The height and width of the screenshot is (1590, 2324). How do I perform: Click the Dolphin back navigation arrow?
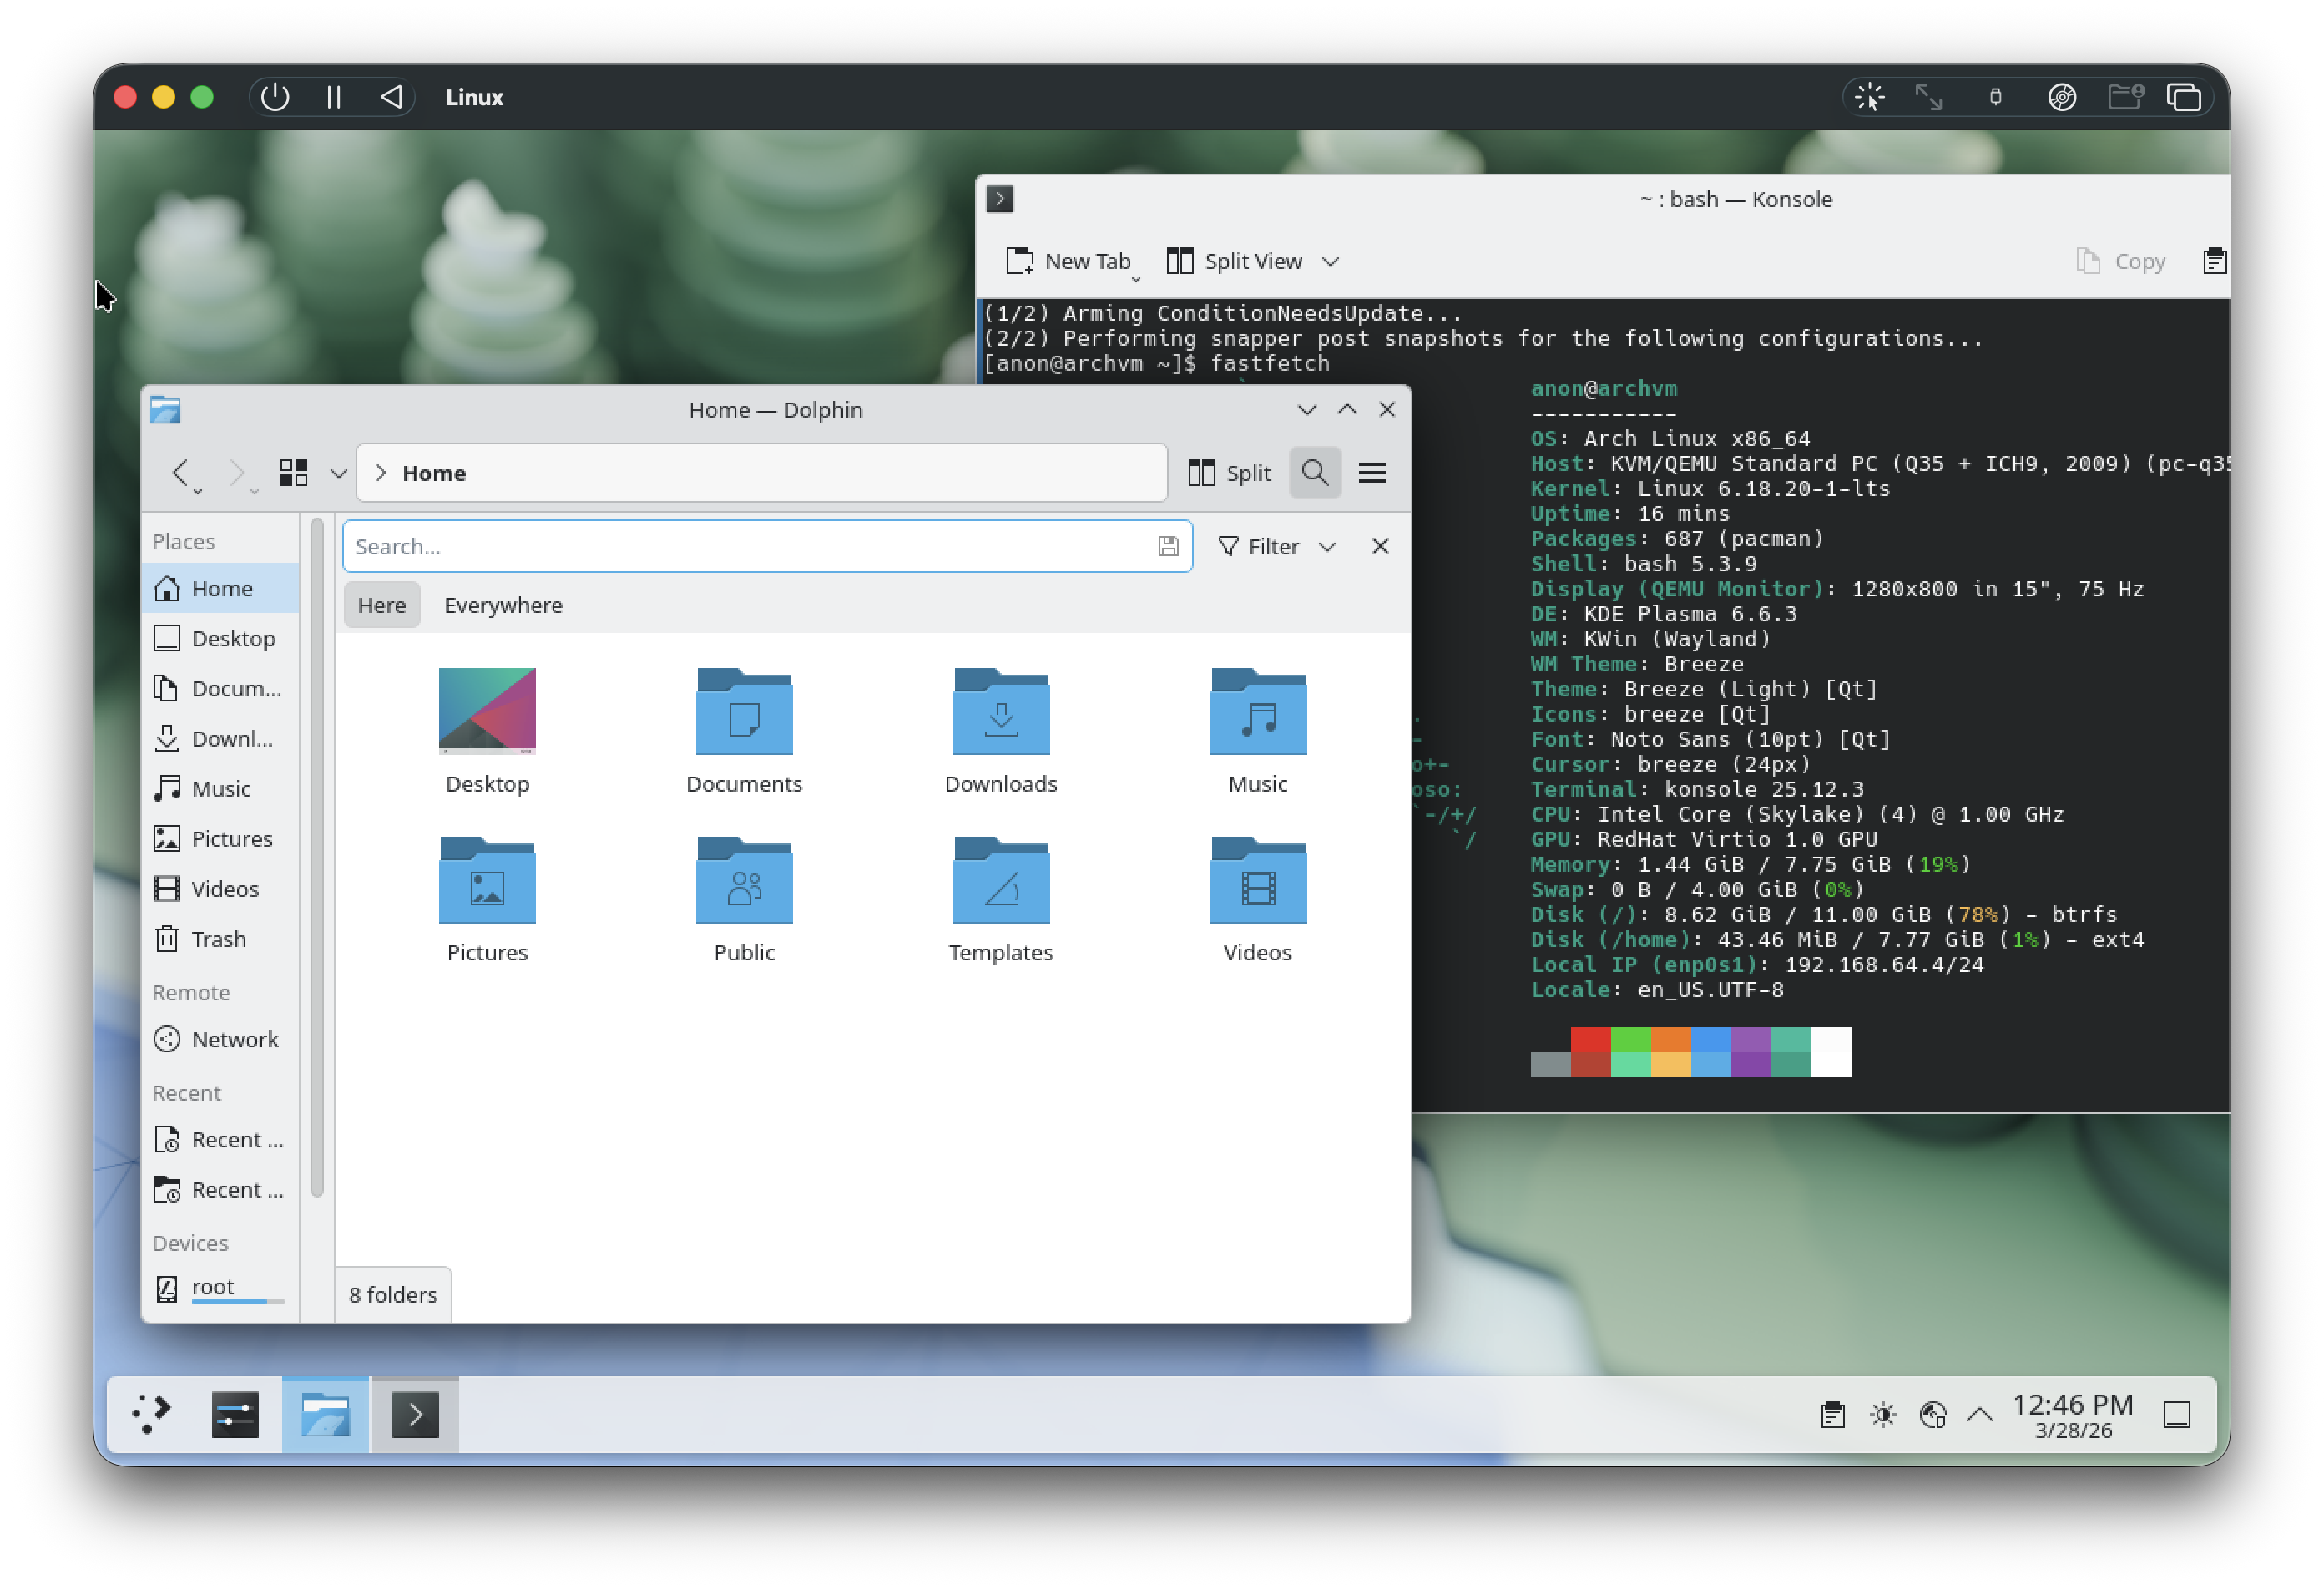pyautogui.click(x=181, y=473)
